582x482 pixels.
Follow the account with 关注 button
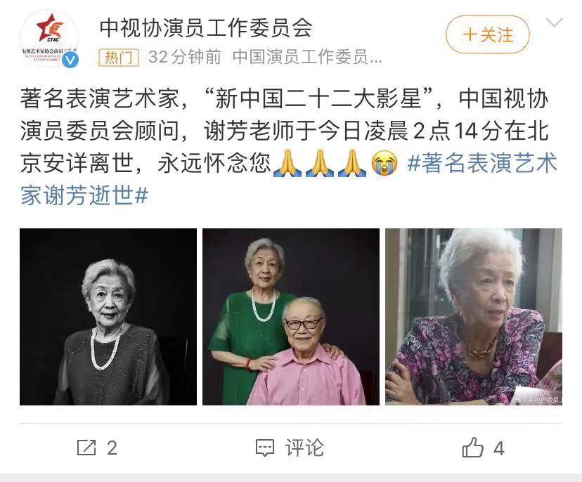488,34
